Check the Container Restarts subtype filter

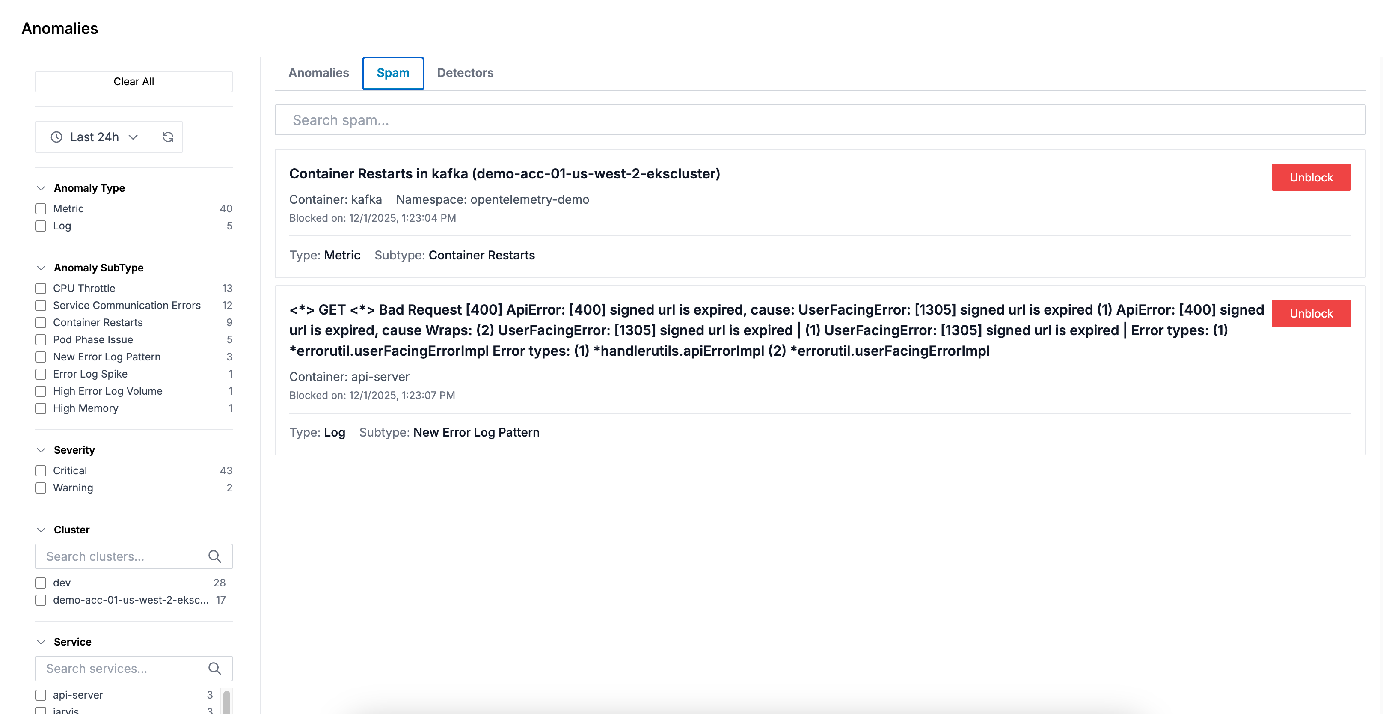40,322
